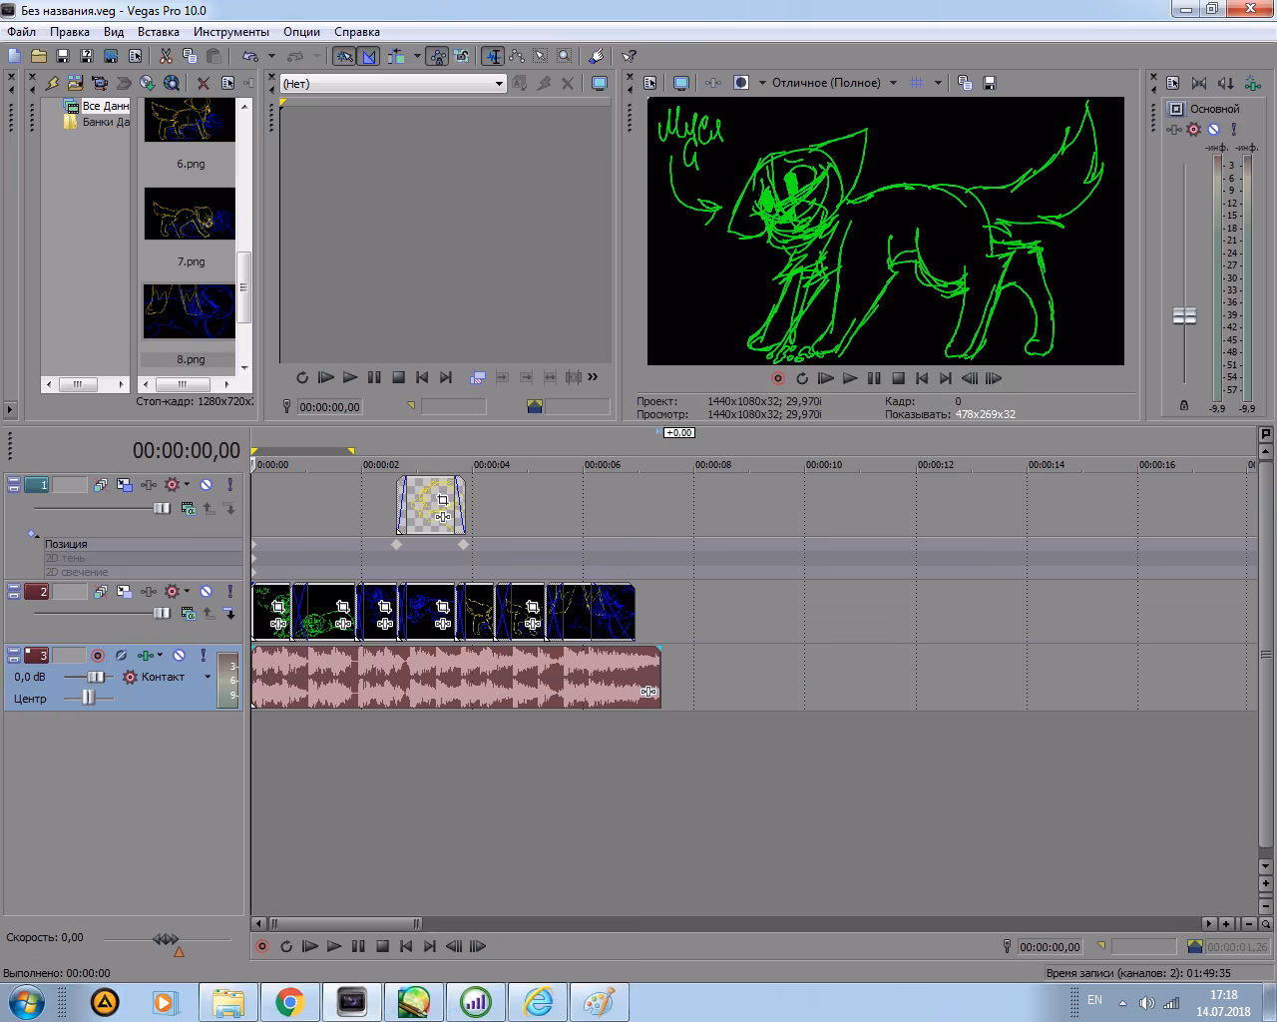Click the Capture Video icon in media panel
Viewport: 1277px width, 1022px height.
[x=99, y=83]
